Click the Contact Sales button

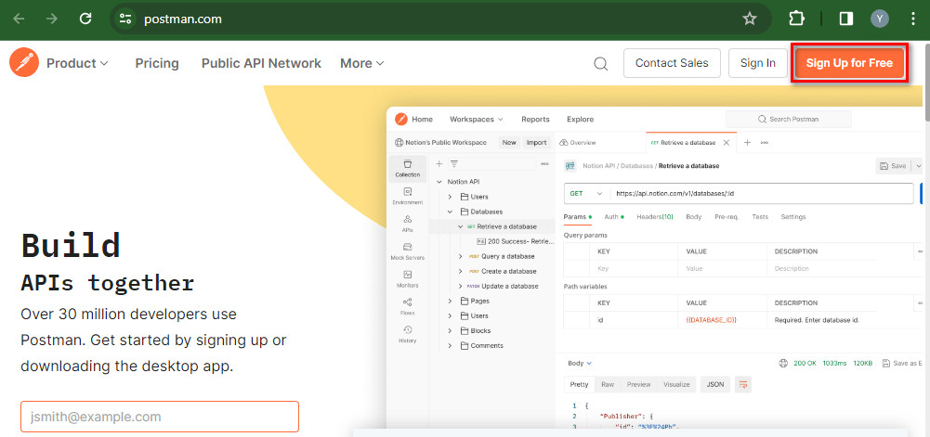(672, 63)
